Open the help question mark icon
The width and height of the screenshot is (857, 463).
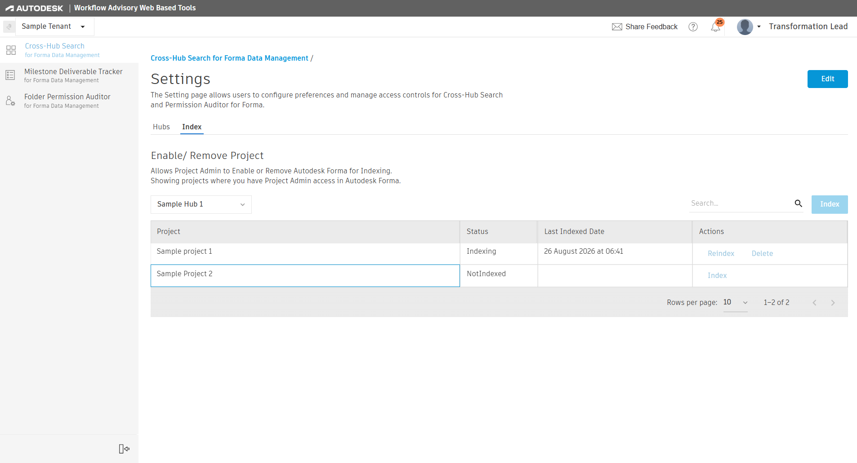pos(693,27)
